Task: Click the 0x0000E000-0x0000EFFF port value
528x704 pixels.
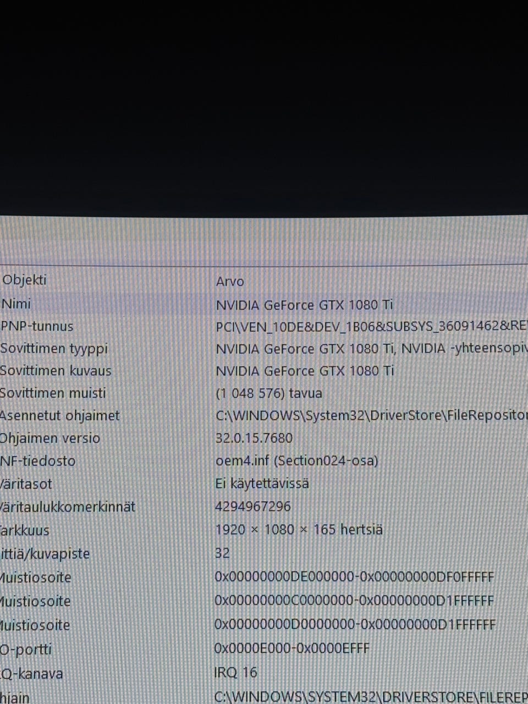Action: (x=291, y=648)
